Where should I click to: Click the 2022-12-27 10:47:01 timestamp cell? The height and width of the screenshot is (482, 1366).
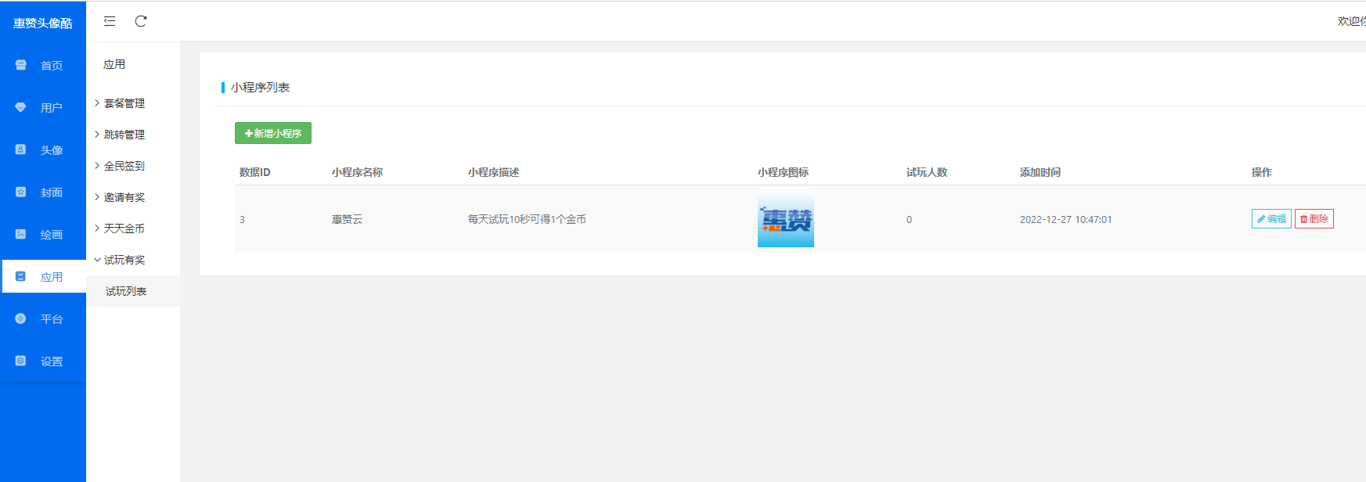point(1065,220)
